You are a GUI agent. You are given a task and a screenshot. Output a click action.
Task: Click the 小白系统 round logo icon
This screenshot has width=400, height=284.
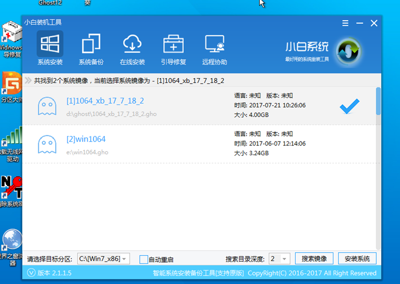[349, 52]
